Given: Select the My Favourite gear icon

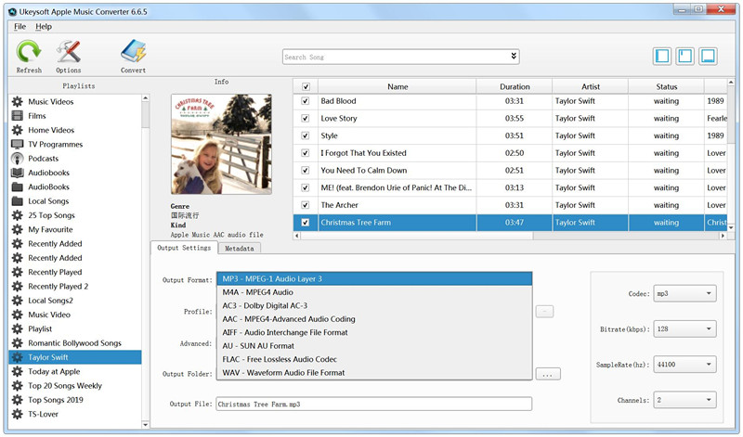Looking at the screenshot, I should [x=17, y=229].
